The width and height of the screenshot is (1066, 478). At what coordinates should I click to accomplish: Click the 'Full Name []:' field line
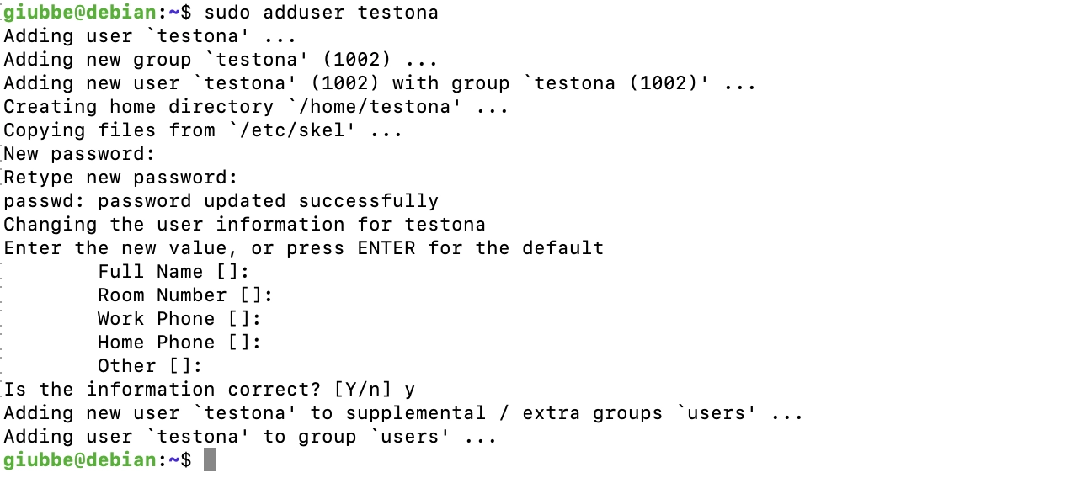tap(174, 272)
